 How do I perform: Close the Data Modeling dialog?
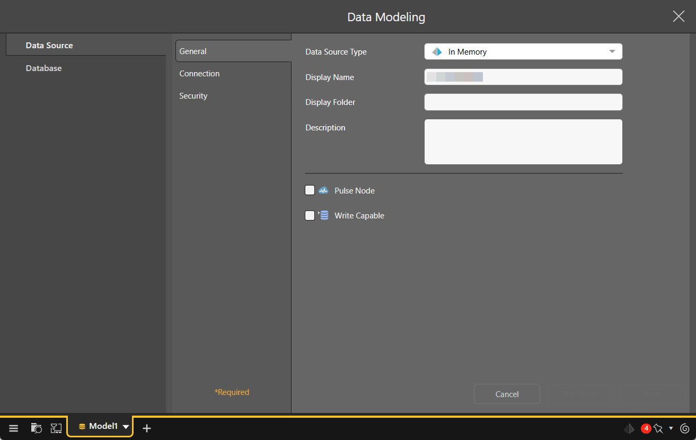[679, 16]
